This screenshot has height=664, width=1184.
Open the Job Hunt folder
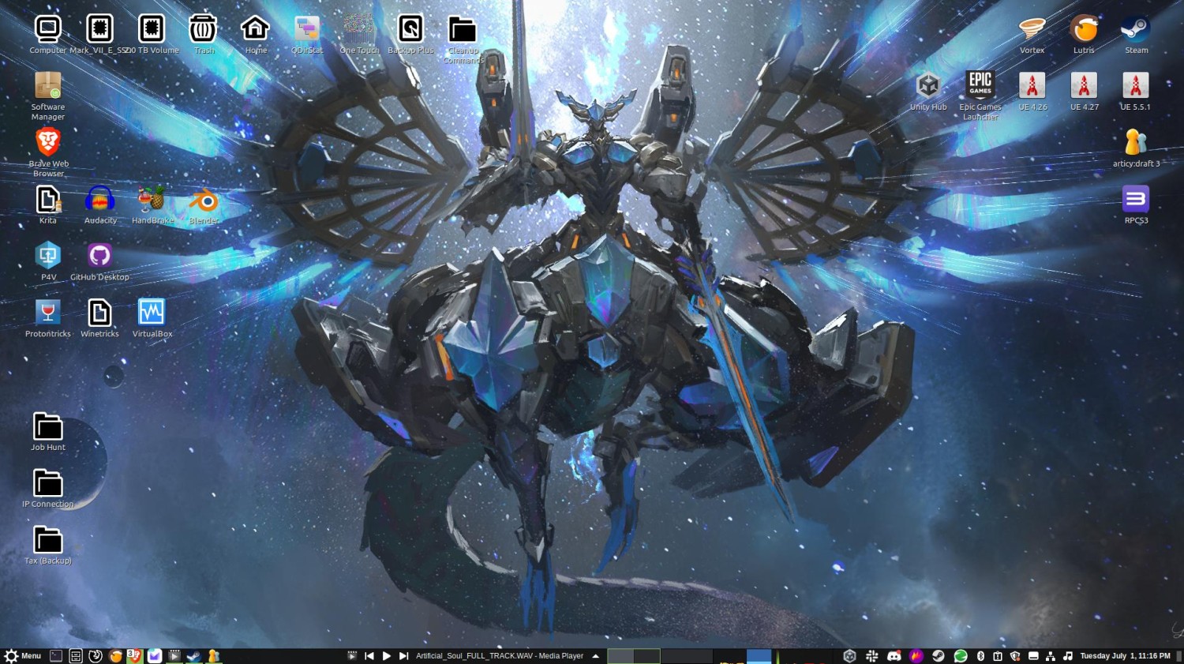[48, 431]
